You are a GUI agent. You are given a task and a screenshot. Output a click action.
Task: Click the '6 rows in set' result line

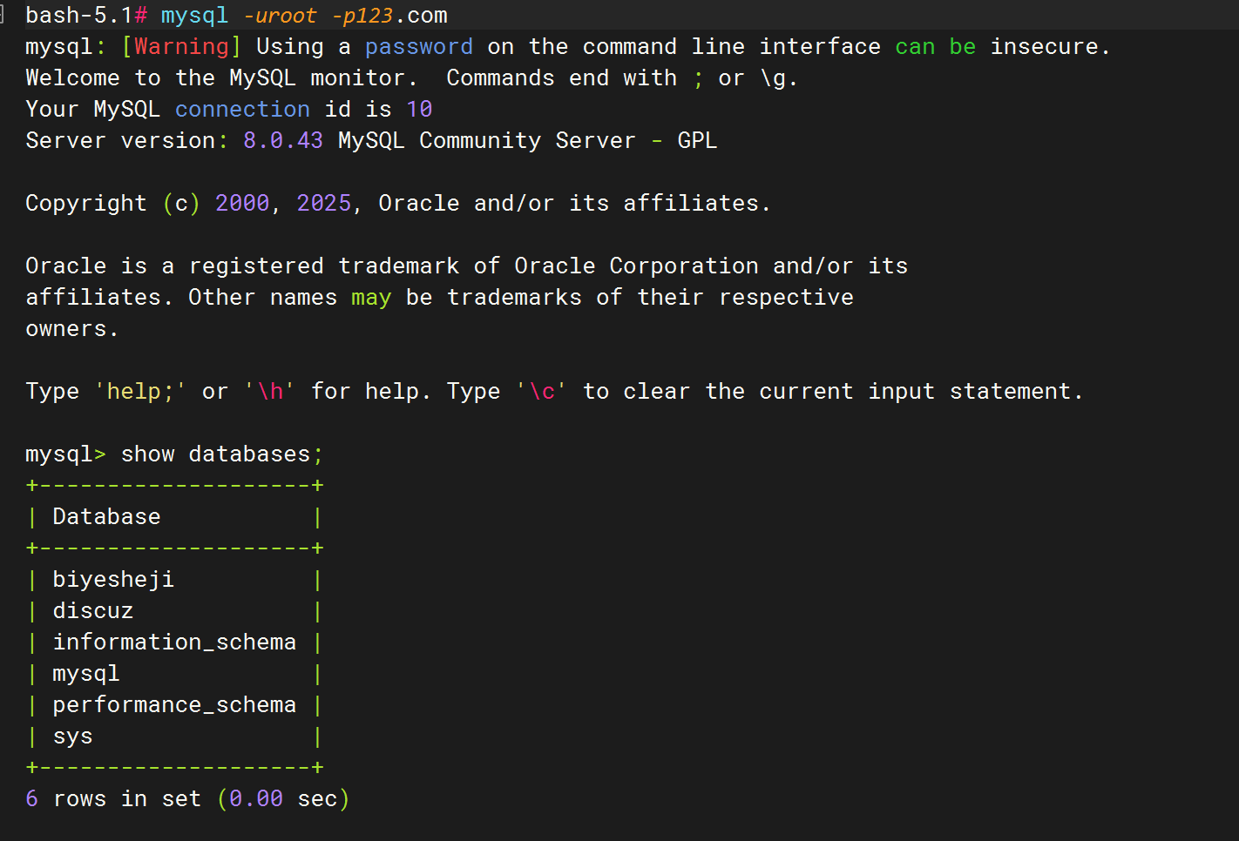tap(187, 799)
